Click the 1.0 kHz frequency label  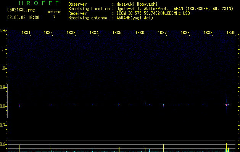(x=3, y=68)
